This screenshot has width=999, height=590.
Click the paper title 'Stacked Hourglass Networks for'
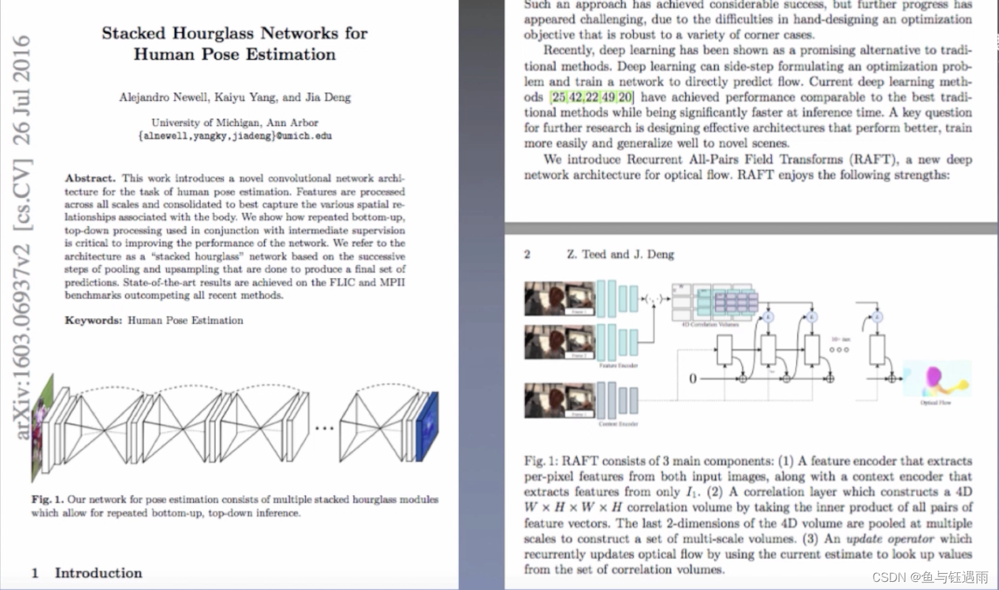[x=235, y=33]
